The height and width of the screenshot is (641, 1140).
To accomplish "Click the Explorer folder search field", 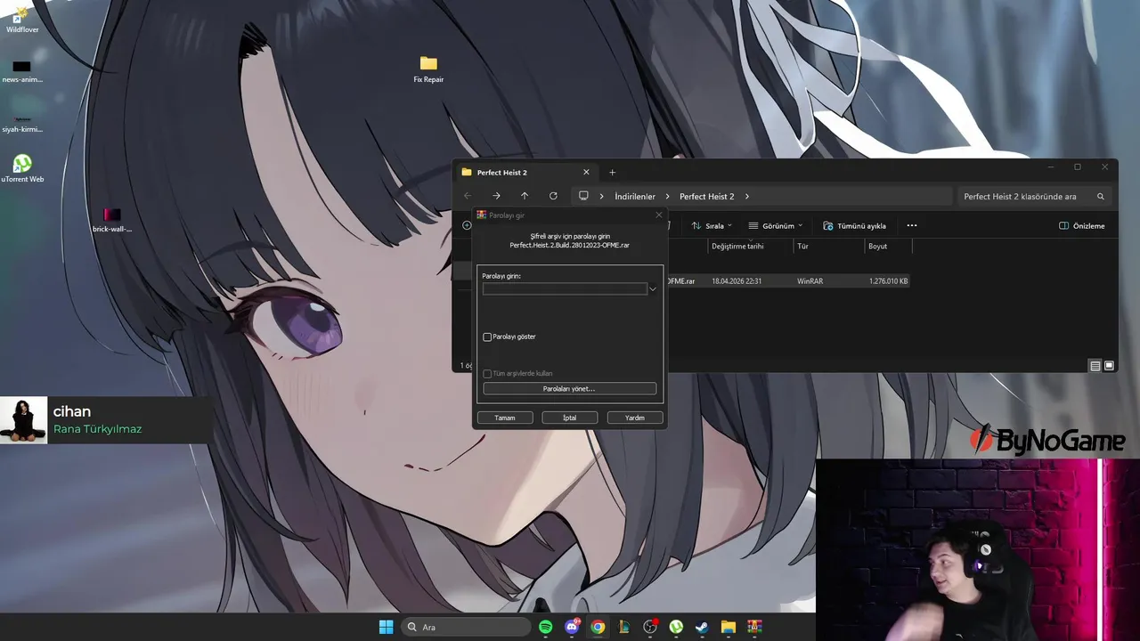I will pos(1035,197).
